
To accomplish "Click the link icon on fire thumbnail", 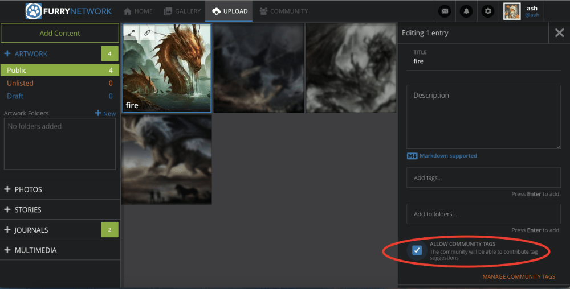I will [x=147, y=32].
